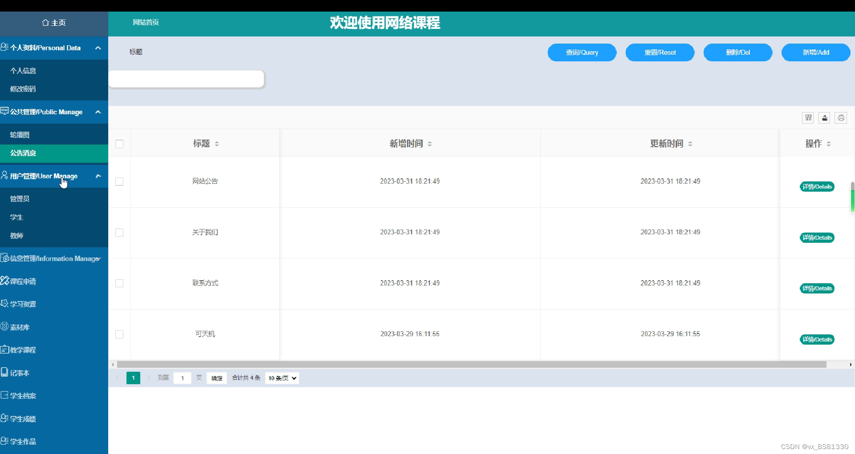Sort table by 标题 column arrows
Screen dimensions: 855x454
coord(217,144)
